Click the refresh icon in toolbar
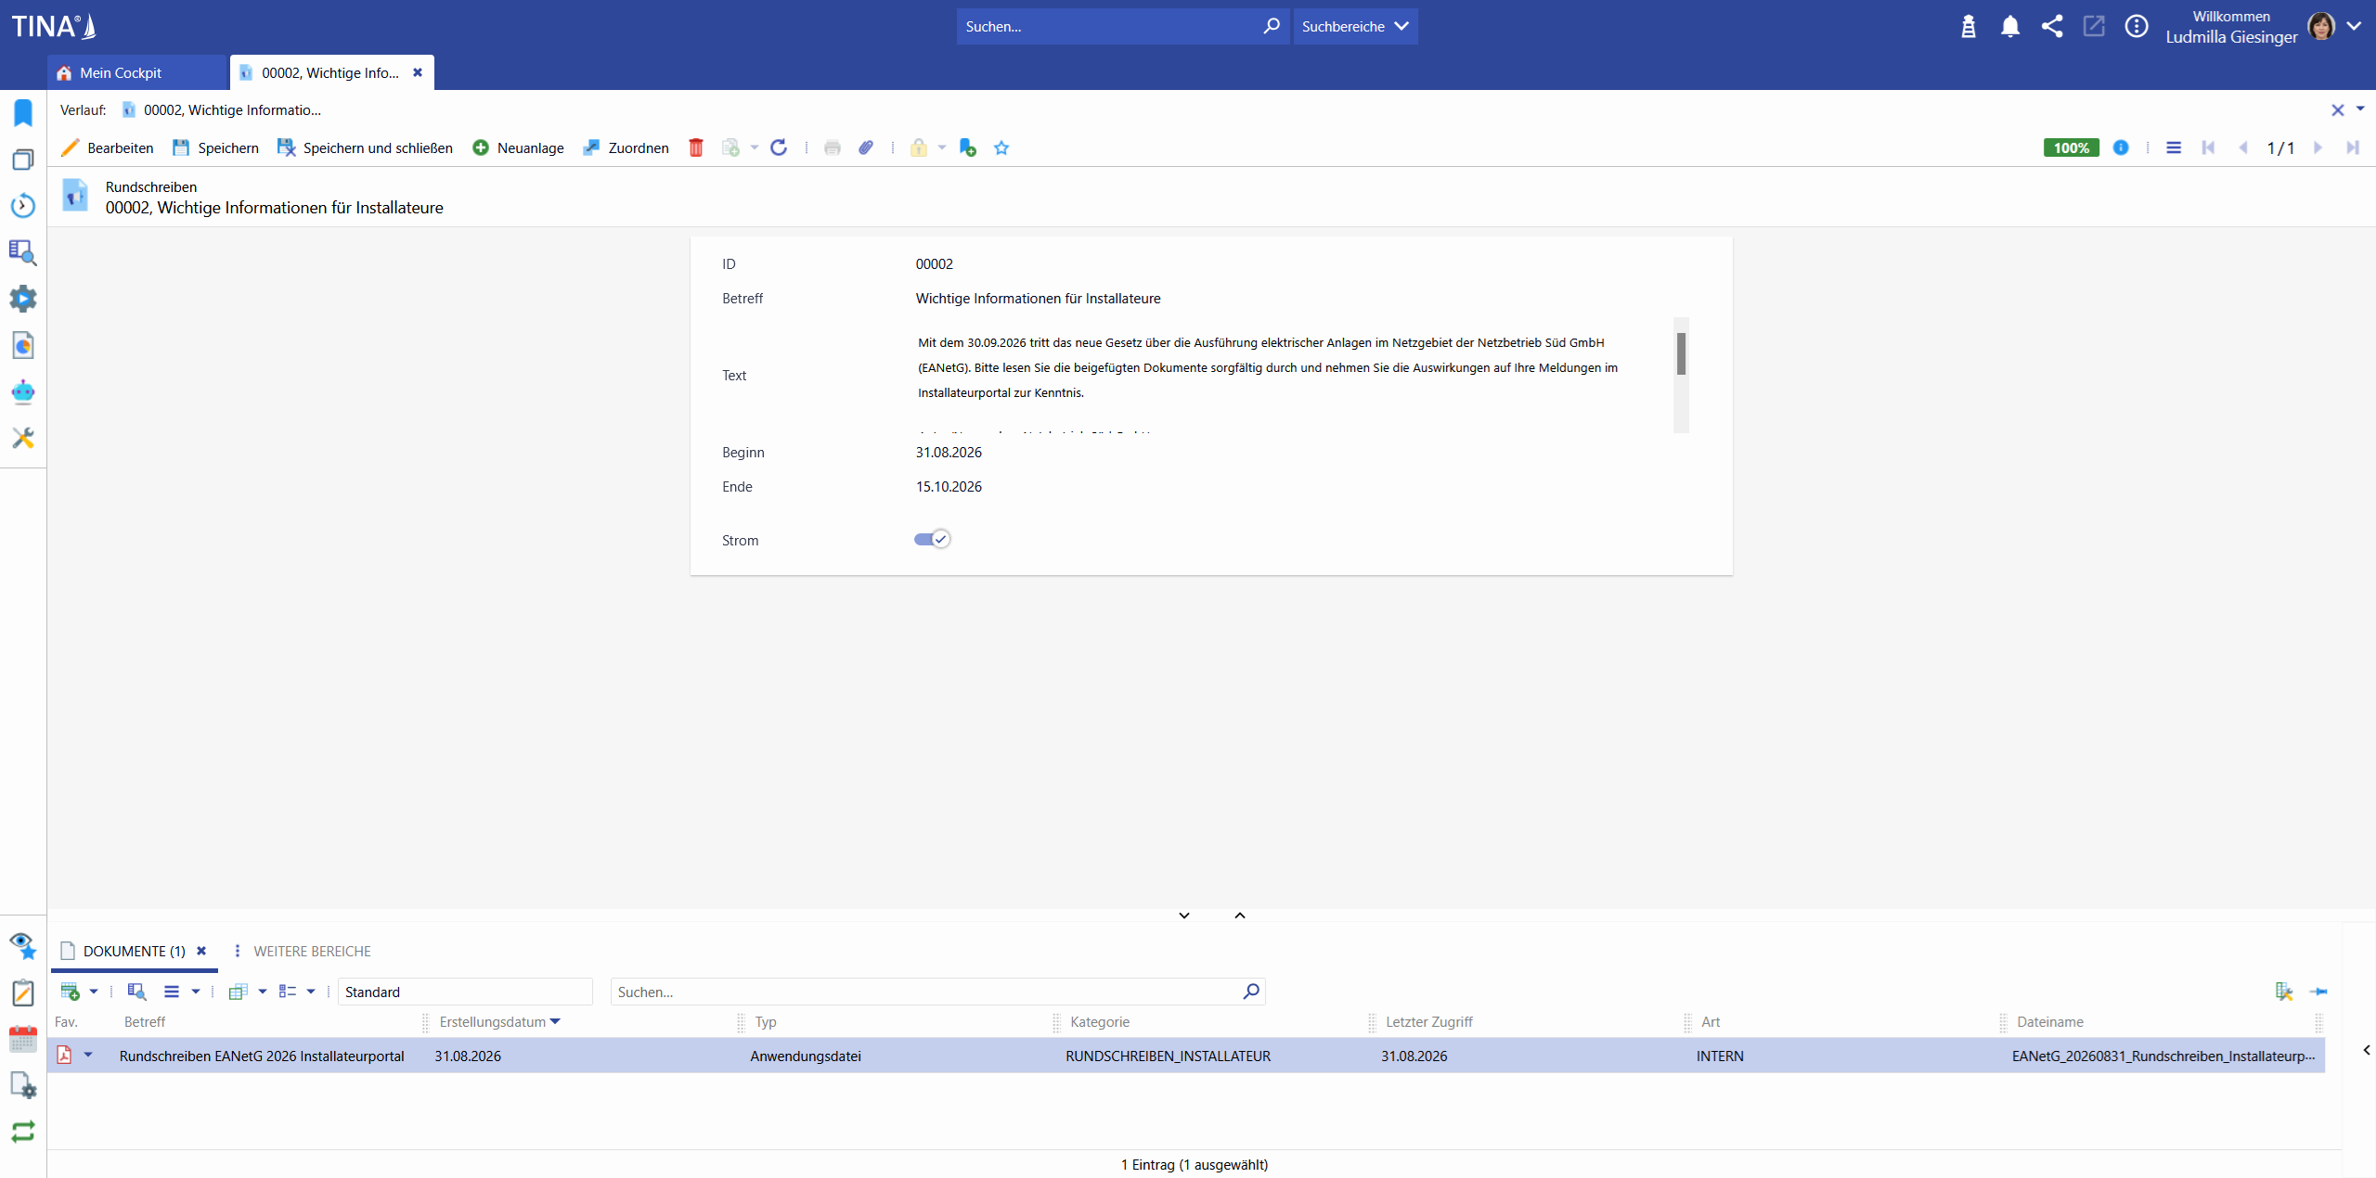The height and width of the screenshot is (1178, 2376). point(779,147)
